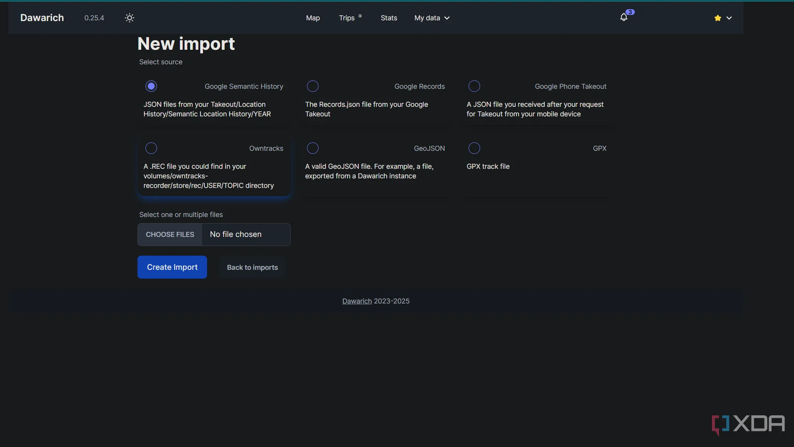The height and width of the screenshot is (447, 794).
Task: Click the yellow star user icon
Action: 717,18
